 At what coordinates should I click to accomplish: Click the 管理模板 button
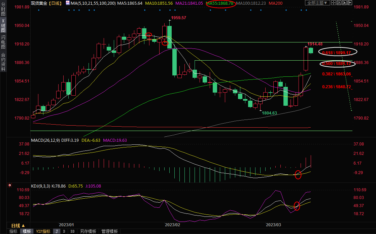tap(109, 231)
